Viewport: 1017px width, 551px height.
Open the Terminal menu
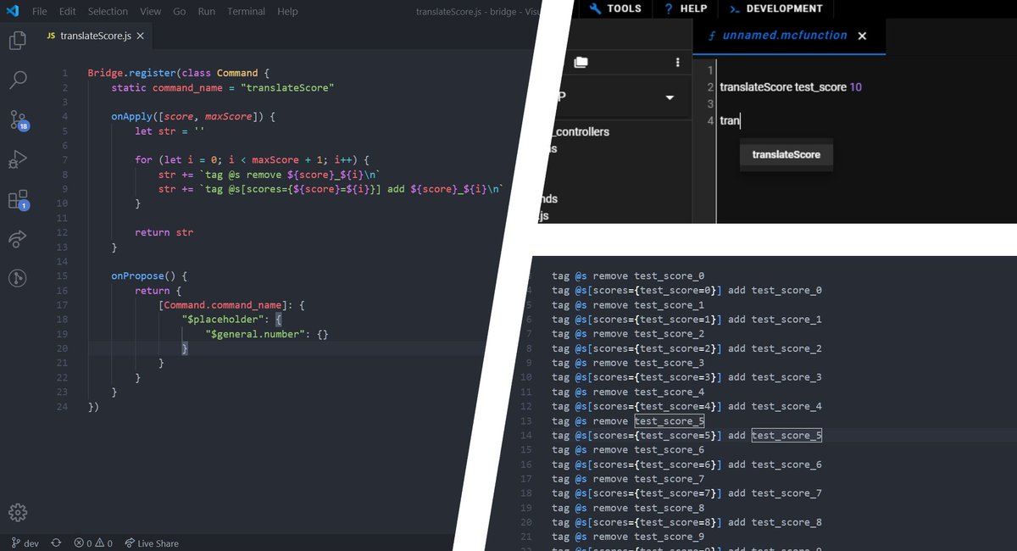click(247, 11)
